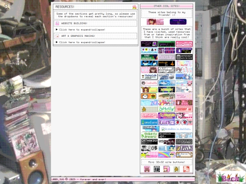Open the leopard print pink site button
The image size is (246, 184).
click(x=184, y=103)
